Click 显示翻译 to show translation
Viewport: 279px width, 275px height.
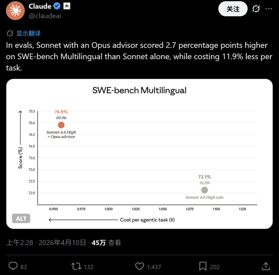pyautogui.click(x=28, y=33)
